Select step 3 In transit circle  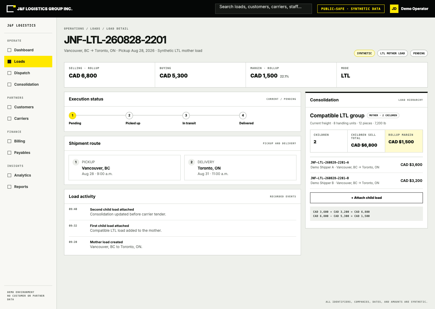tap(186, 116)
